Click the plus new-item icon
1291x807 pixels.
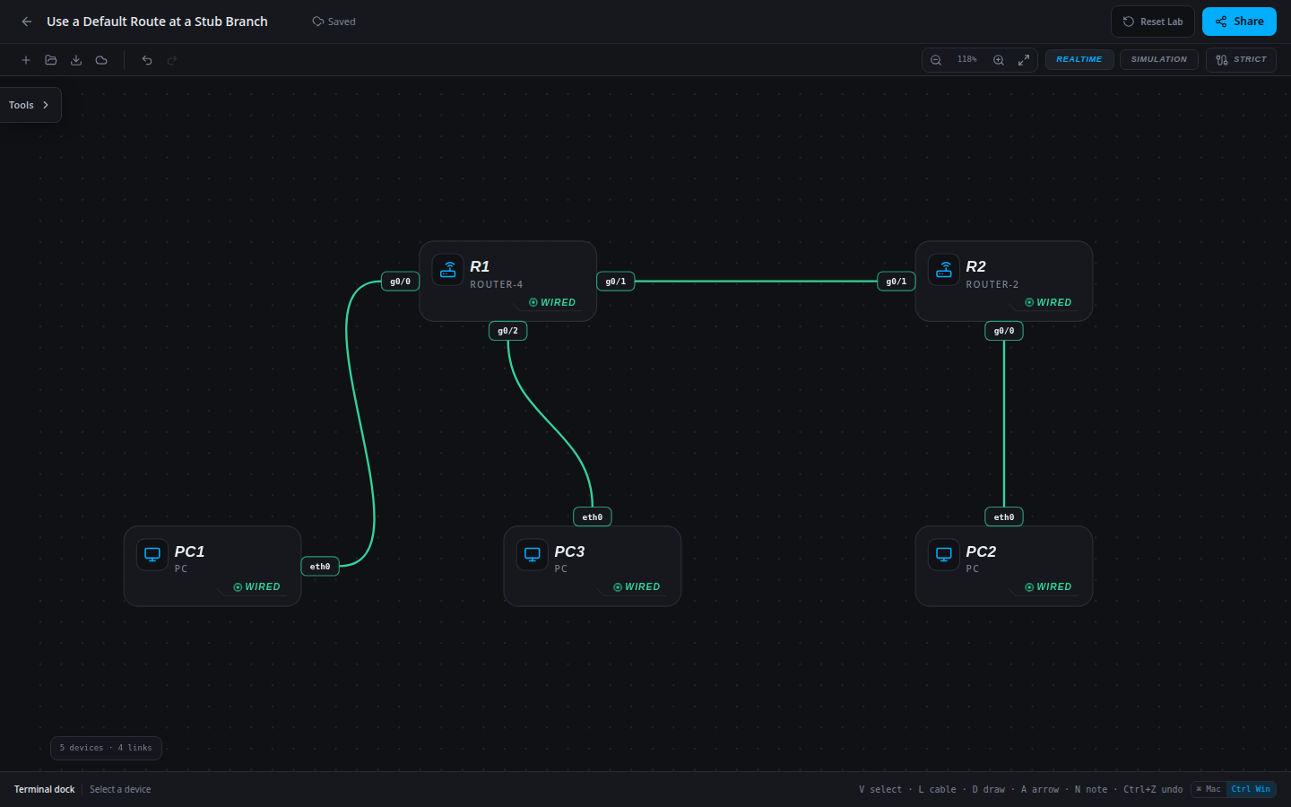(26, 60)
